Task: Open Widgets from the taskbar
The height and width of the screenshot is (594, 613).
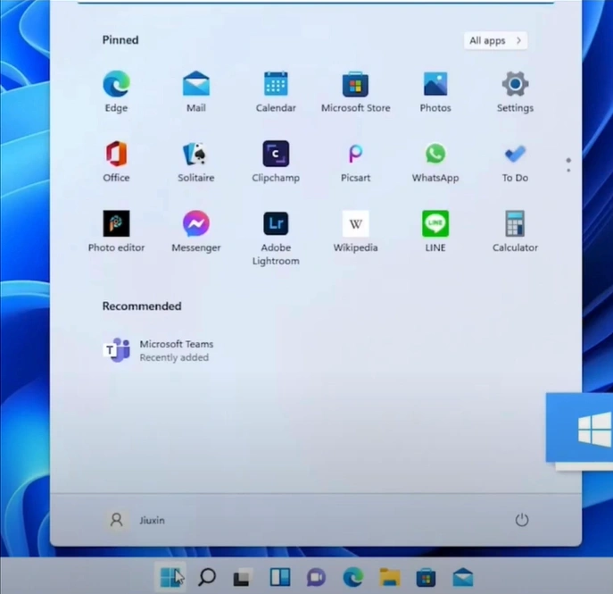Action: [280, 577]
